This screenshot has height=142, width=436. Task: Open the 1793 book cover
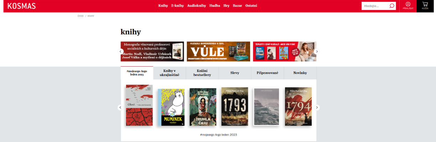(234, 106)
